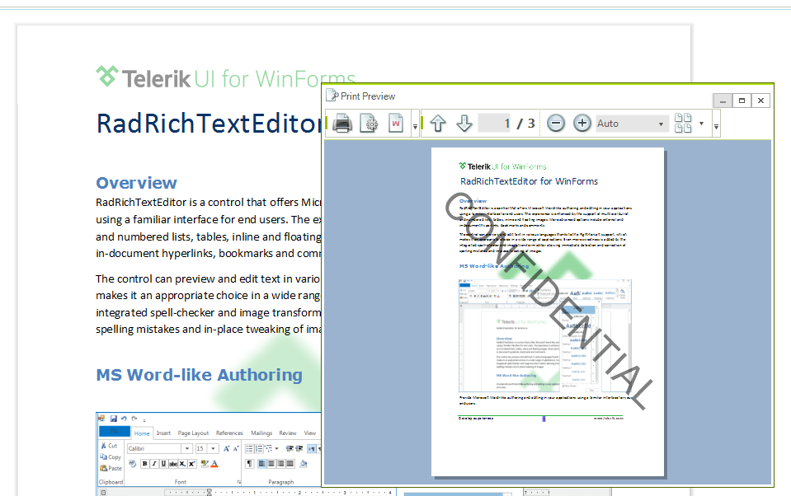Select the Home tab in the document ribbon
Screen dimensions: 791x496
(x=142, y=433)
